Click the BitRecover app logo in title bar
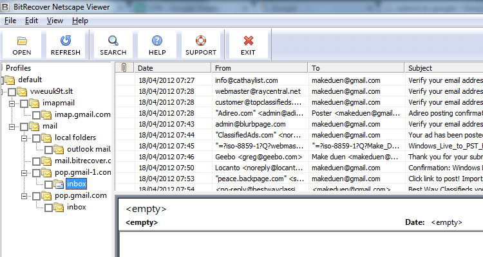483x257 pixels. (x=5, y=6)
